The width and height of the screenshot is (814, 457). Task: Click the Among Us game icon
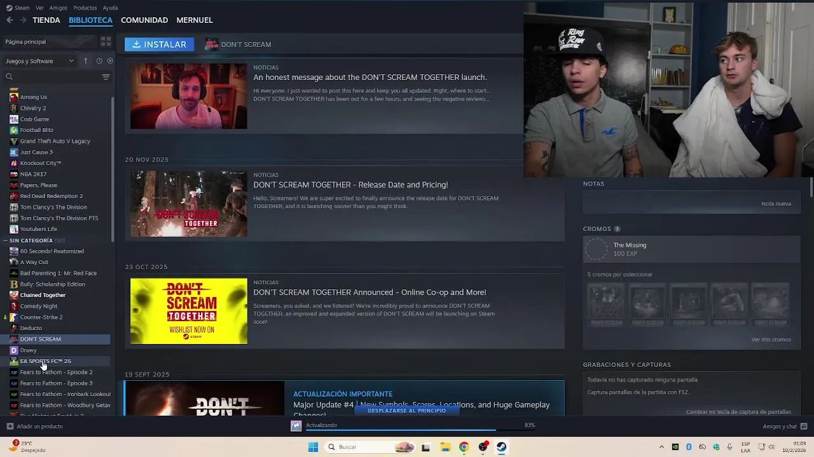(14, 97)
